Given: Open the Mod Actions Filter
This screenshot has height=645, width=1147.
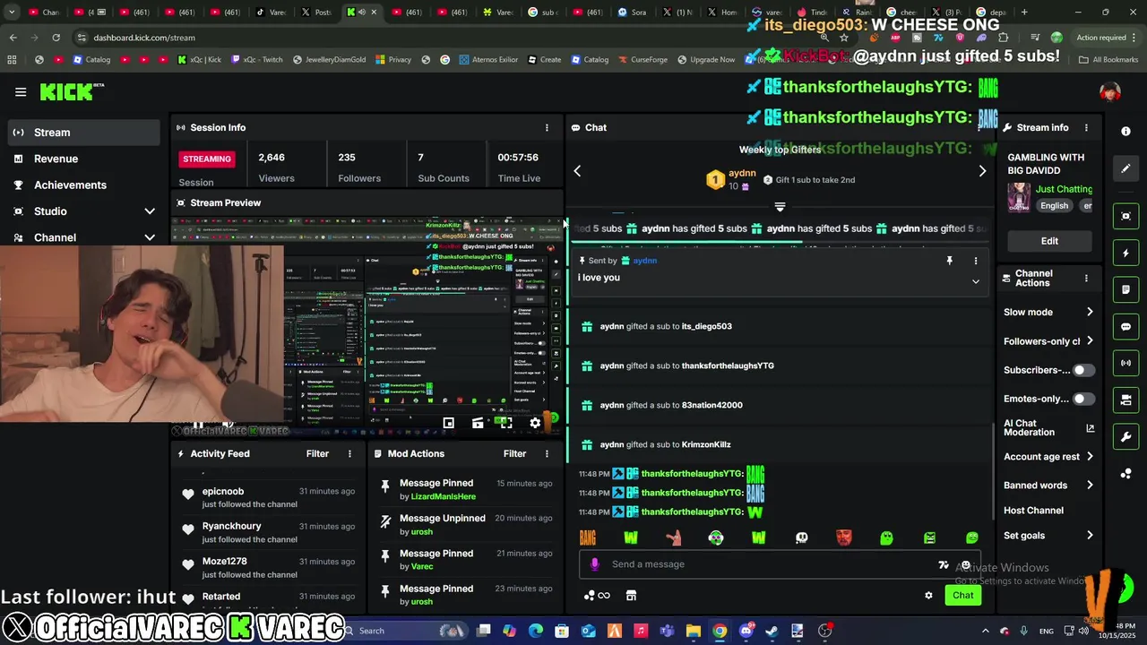Looking at the screenshot, I should point(514,453).
